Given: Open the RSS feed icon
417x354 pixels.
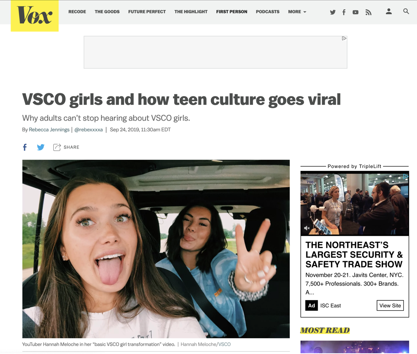Looking at the screenshot, I should pos(368,12).
